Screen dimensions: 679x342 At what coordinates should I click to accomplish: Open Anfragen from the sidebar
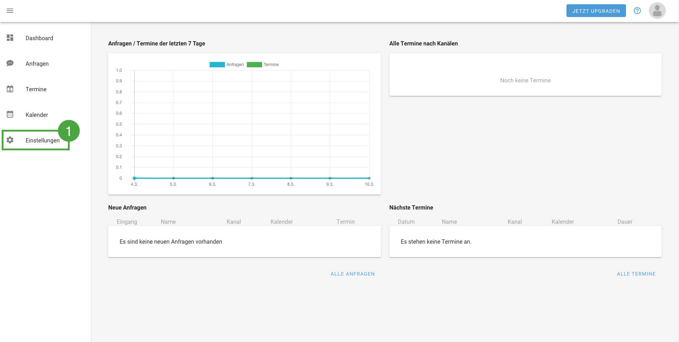pyautogui.click(x=37, y=64)
